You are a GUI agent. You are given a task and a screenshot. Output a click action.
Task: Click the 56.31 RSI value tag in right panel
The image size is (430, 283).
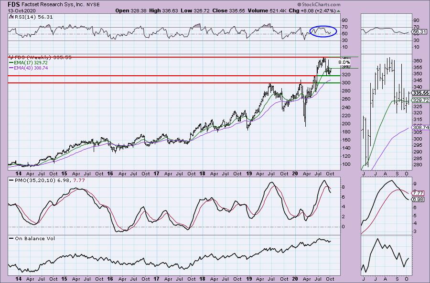(x=419, y=32)
